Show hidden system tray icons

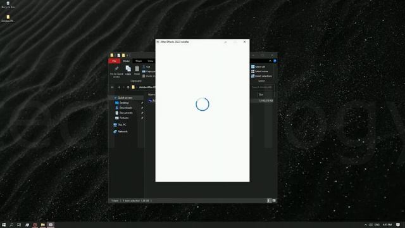pyautogui.click(x=366, y=225)
